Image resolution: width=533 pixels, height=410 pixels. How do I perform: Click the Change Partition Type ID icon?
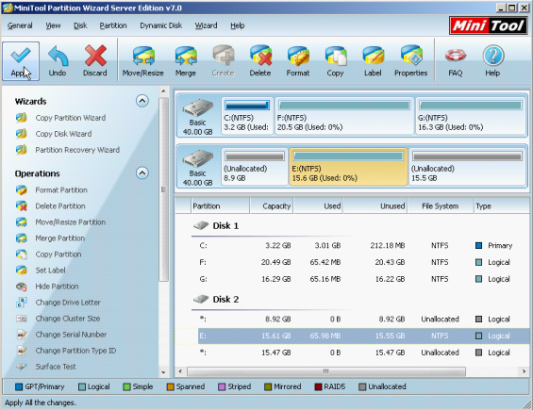[x=22, y=351]
